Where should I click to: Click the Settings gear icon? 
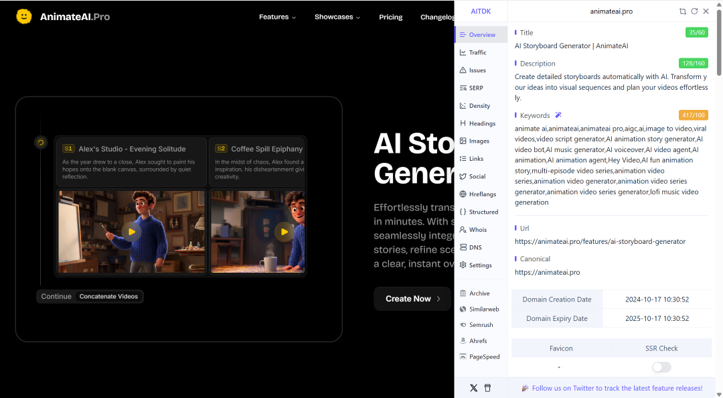463,265
